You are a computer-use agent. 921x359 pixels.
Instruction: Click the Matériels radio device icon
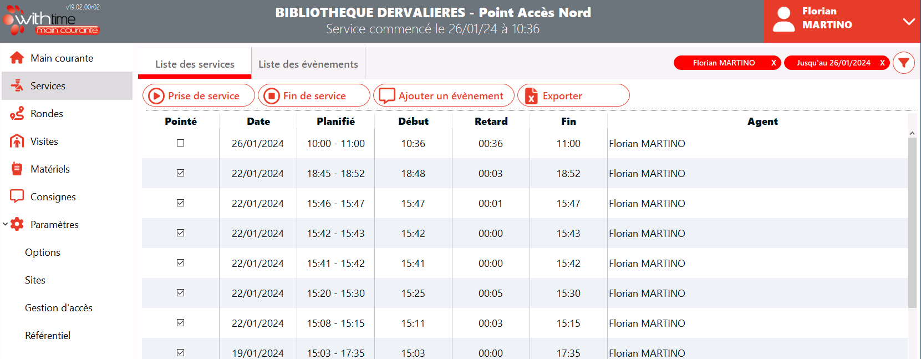[17, 169]
